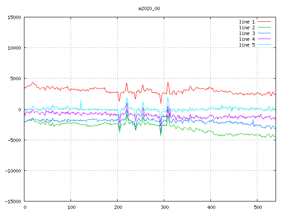Toggle the line 2 legend entry
Viewport: 284px width, 213px height.
pyautogui.click(x=247, y=28)
